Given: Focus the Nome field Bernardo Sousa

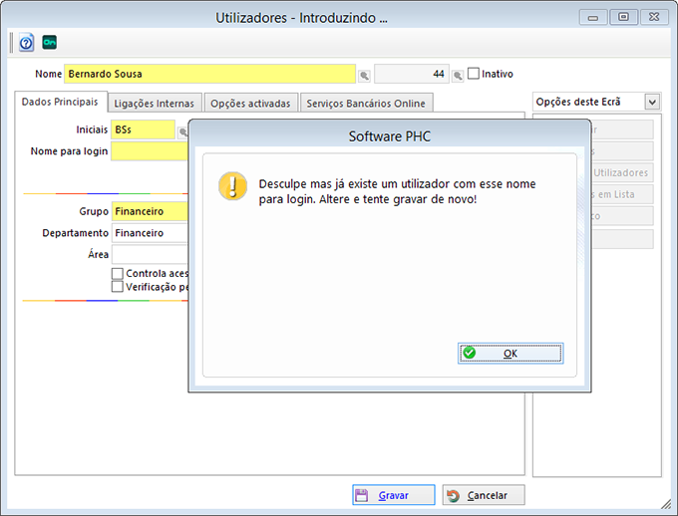Looking at the screenshot, I should click(x=209, y=74).
